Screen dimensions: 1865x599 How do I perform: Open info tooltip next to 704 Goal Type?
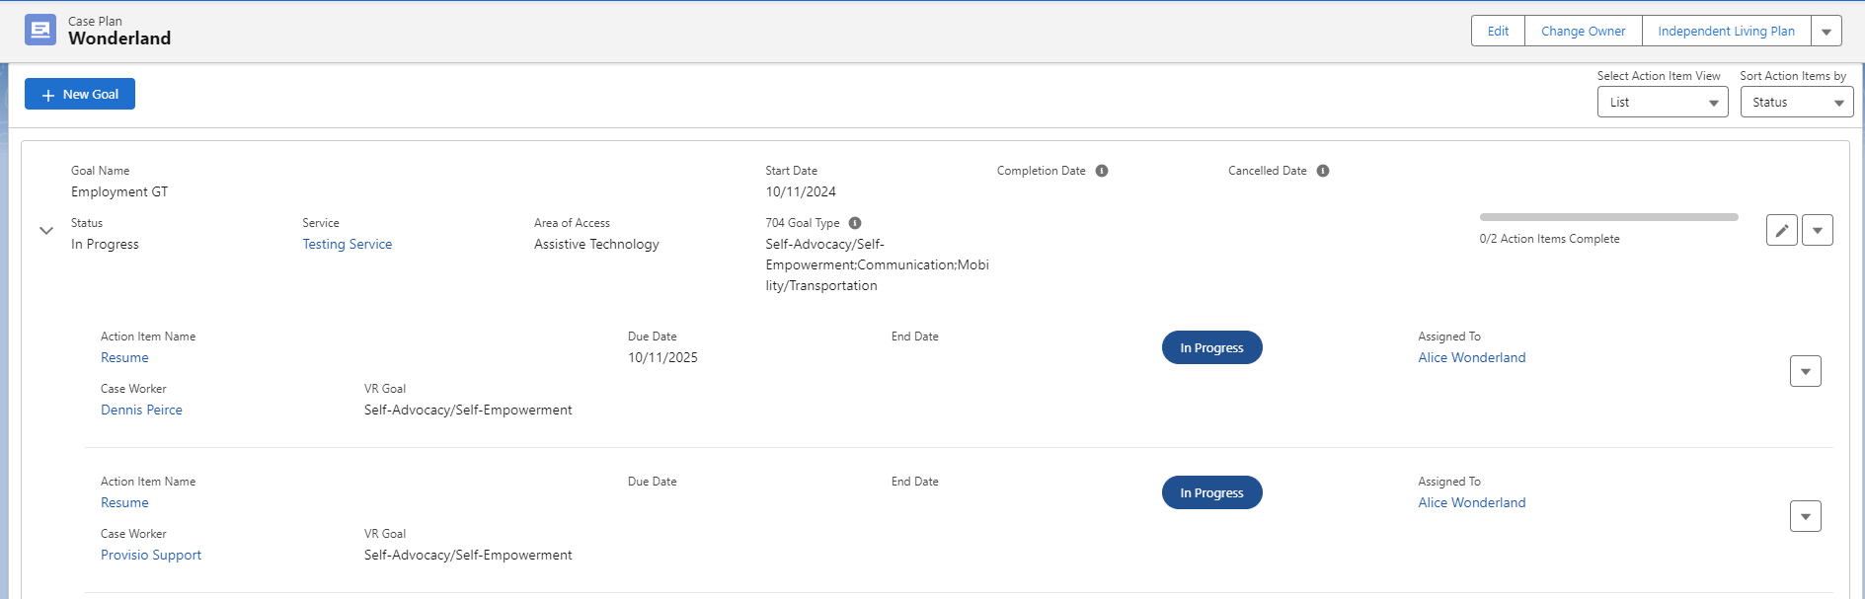click(855, 223)
